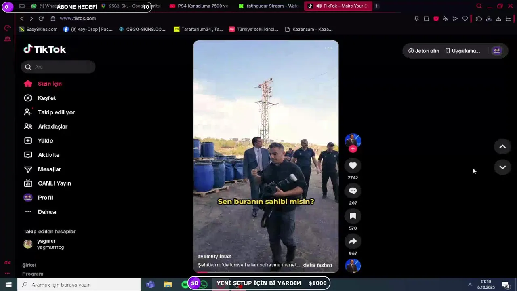Go to Profil page
This screenshot has height=291, width=517.
click(38, 197)
